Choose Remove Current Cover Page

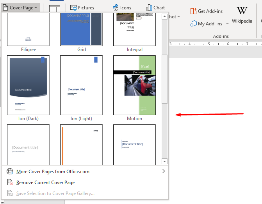click(x=85, y=183)
